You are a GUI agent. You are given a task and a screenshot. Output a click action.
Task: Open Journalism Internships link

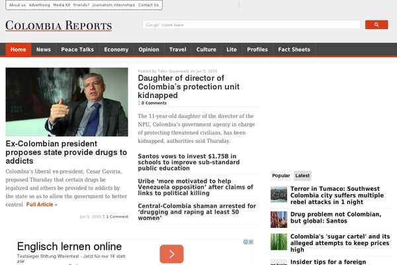[113, 5]
